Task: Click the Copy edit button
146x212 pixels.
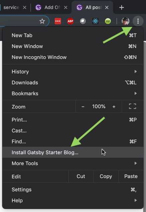Action: [x=106, y=176]
